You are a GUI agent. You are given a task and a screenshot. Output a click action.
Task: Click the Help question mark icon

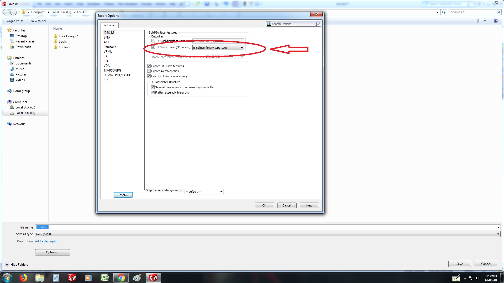coord(496,21)
